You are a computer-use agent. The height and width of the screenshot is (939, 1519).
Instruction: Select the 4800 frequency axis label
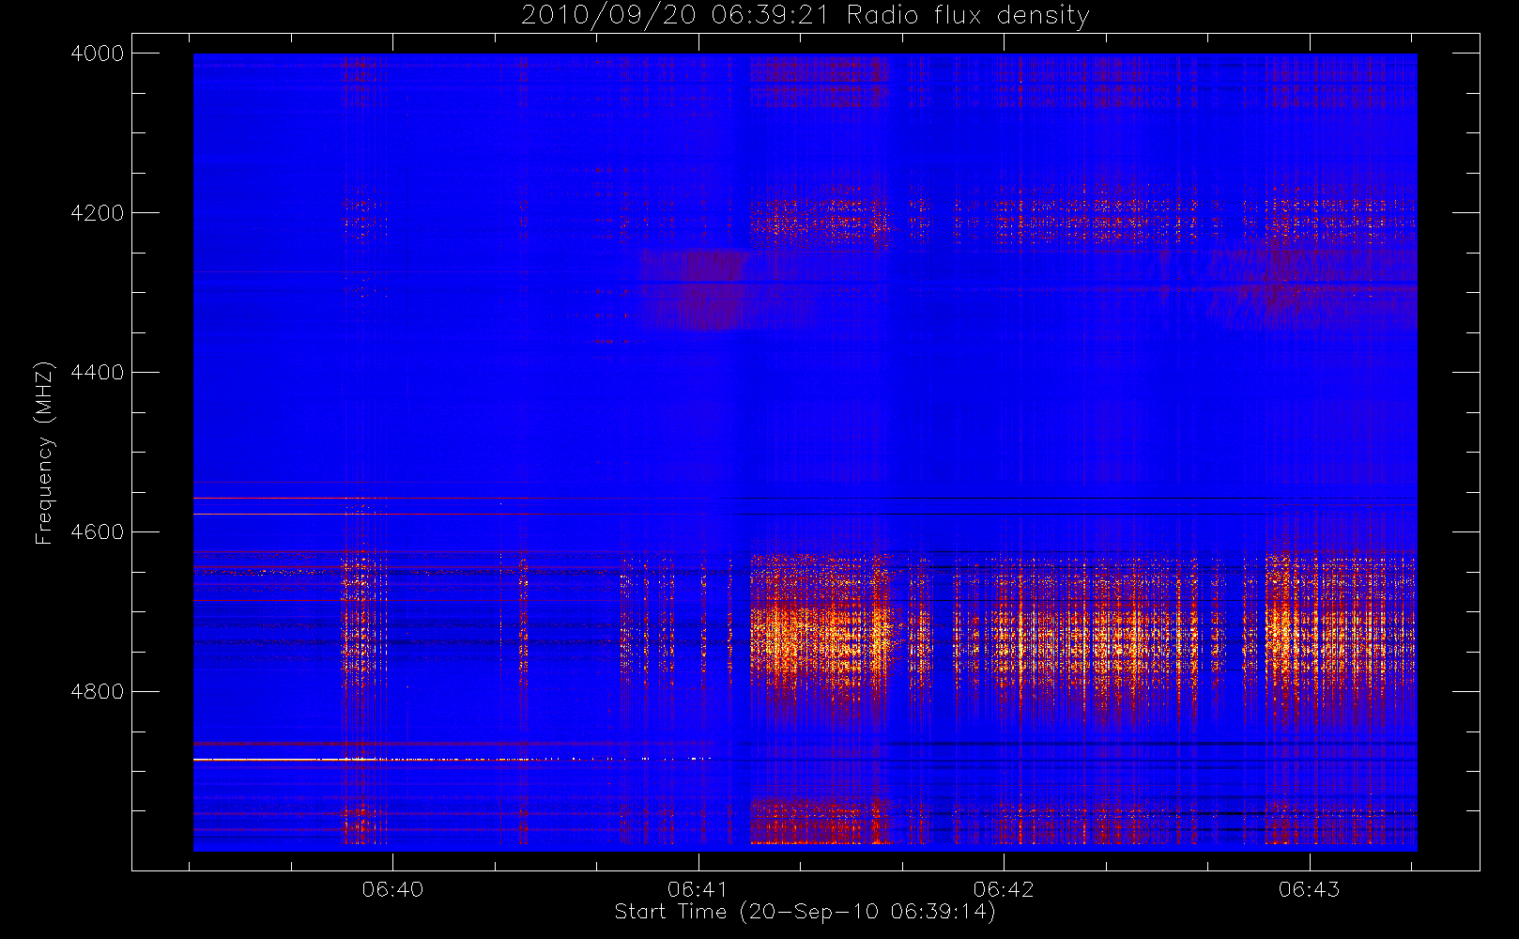point(98,692)
